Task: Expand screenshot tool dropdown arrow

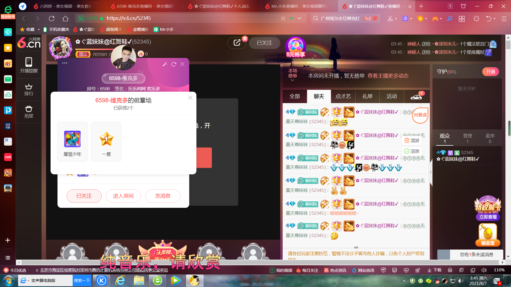Action: [396, 19]
